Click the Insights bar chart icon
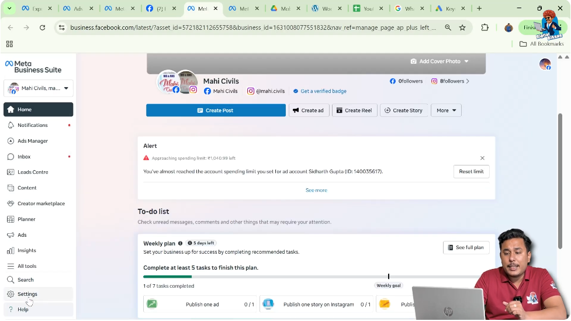The height and width of the screenshot is (321, 571). point(11,251)
